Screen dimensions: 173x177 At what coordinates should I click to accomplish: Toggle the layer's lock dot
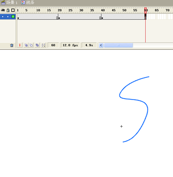click(x=8, y=17)
